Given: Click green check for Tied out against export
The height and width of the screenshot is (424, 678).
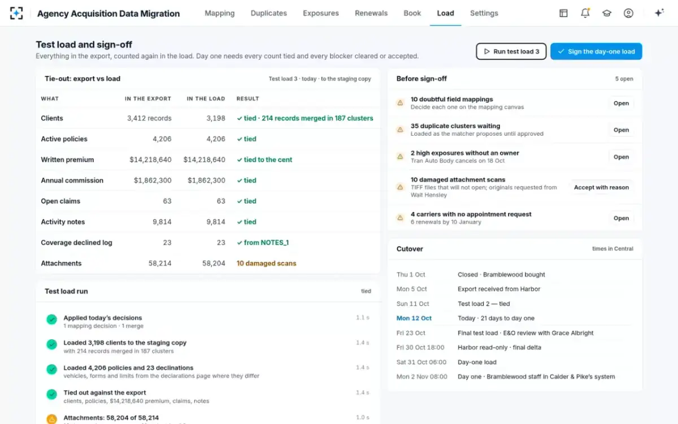Looking at the screenshot, I should coord(51,394).
